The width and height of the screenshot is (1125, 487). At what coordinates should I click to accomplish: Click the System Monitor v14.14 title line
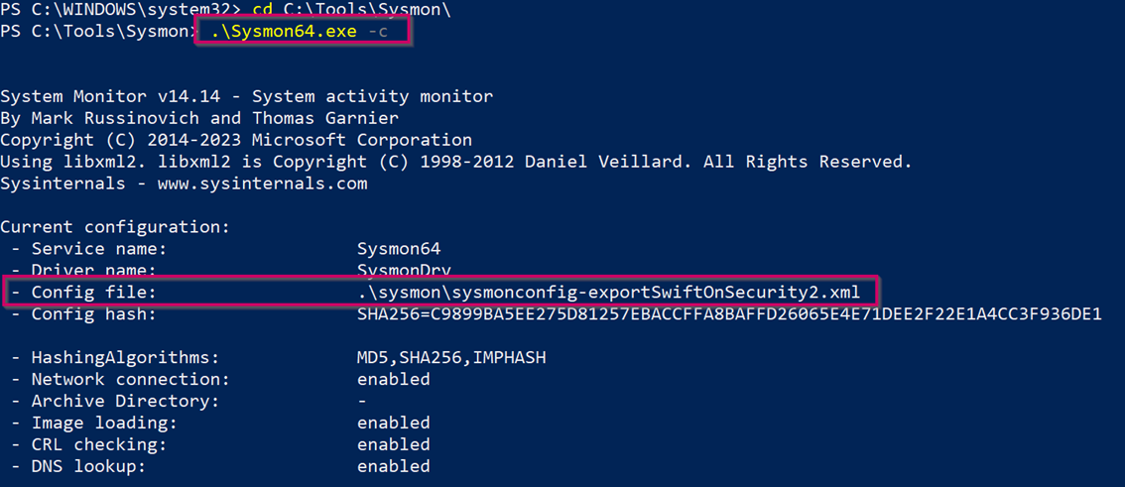(x=246, y=96)
